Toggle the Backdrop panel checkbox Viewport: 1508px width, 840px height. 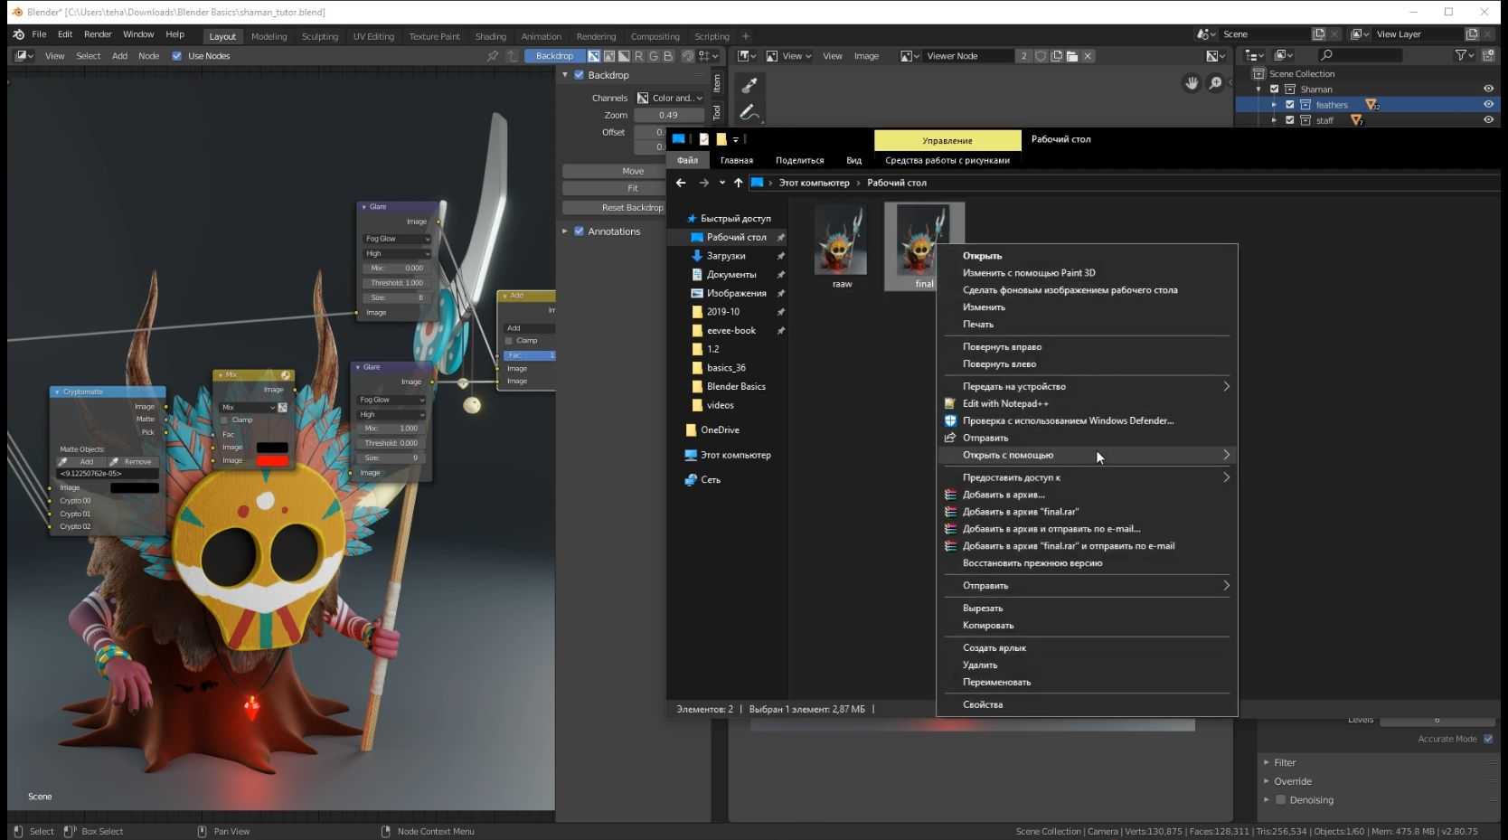tap(580, 75)
